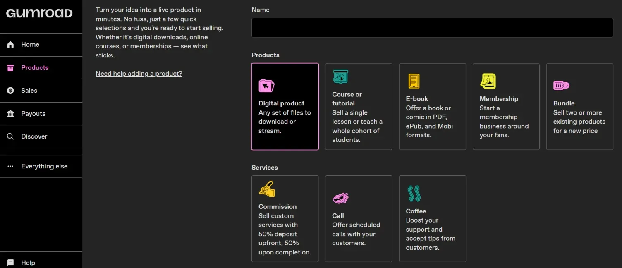Open Products in the sidebar

pyautogui.click(x=41, y=68)
